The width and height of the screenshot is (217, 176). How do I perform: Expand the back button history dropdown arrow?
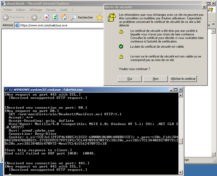point(28,17)
